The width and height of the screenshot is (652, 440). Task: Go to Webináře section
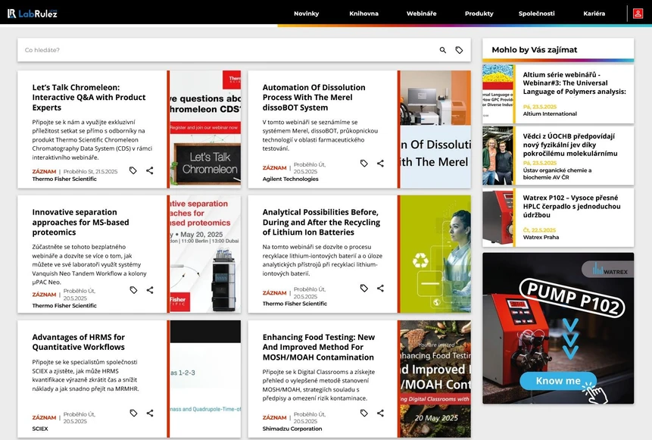click(422, 14)
